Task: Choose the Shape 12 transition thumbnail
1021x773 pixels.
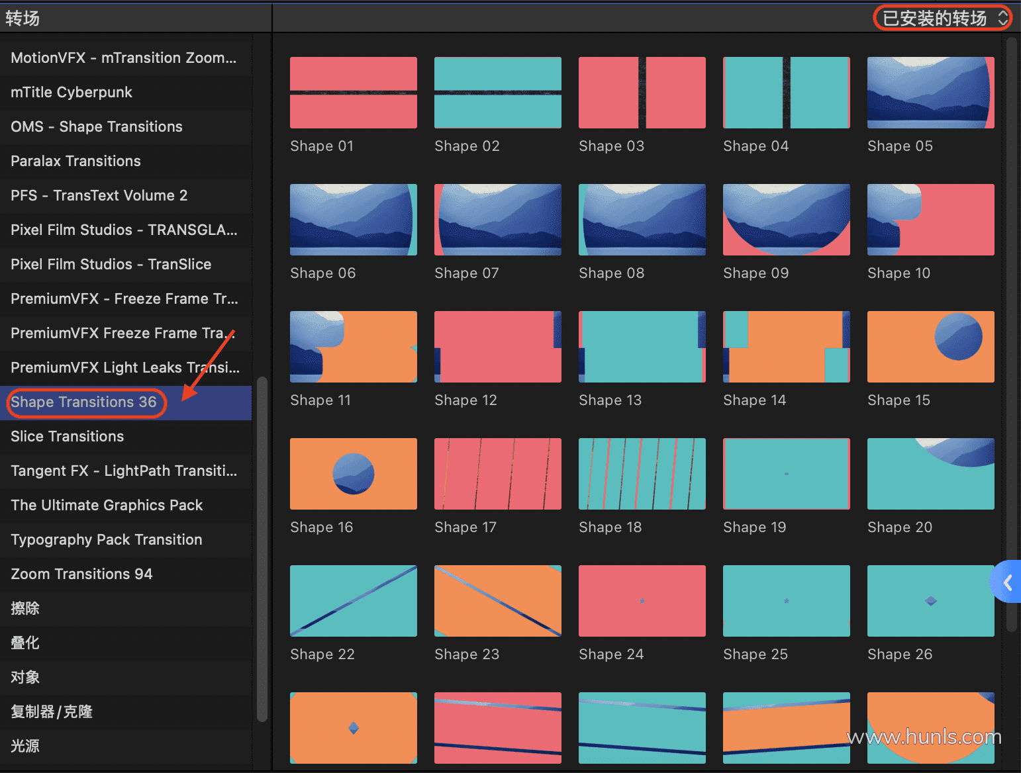Action: (497, 347)
